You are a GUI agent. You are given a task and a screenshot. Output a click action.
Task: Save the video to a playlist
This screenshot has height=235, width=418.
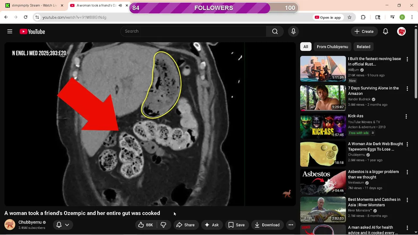pos(236,225)
